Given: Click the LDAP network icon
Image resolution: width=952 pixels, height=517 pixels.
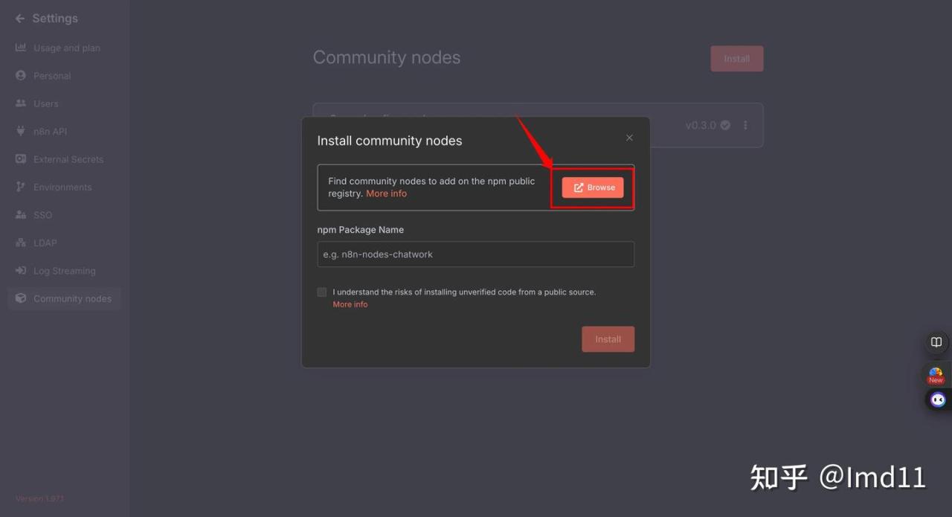Looking at the screenshot, I should pyautogui.click(x=21, y=243).
